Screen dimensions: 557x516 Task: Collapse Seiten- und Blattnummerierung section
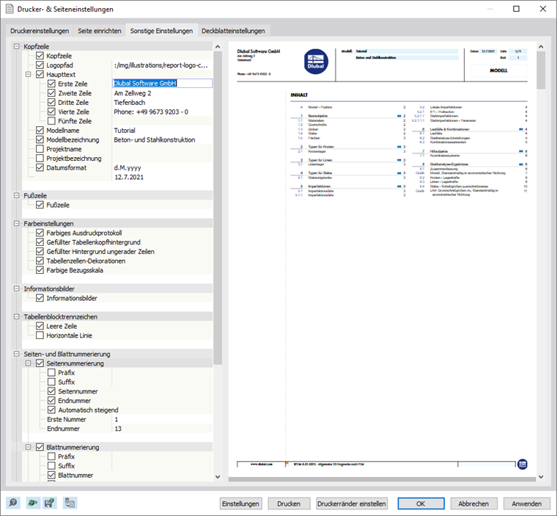point(16,354)
